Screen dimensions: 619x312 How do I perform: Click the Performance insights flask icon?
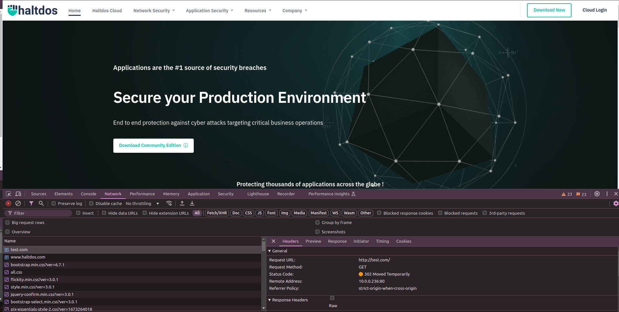(x=353, y=194)
